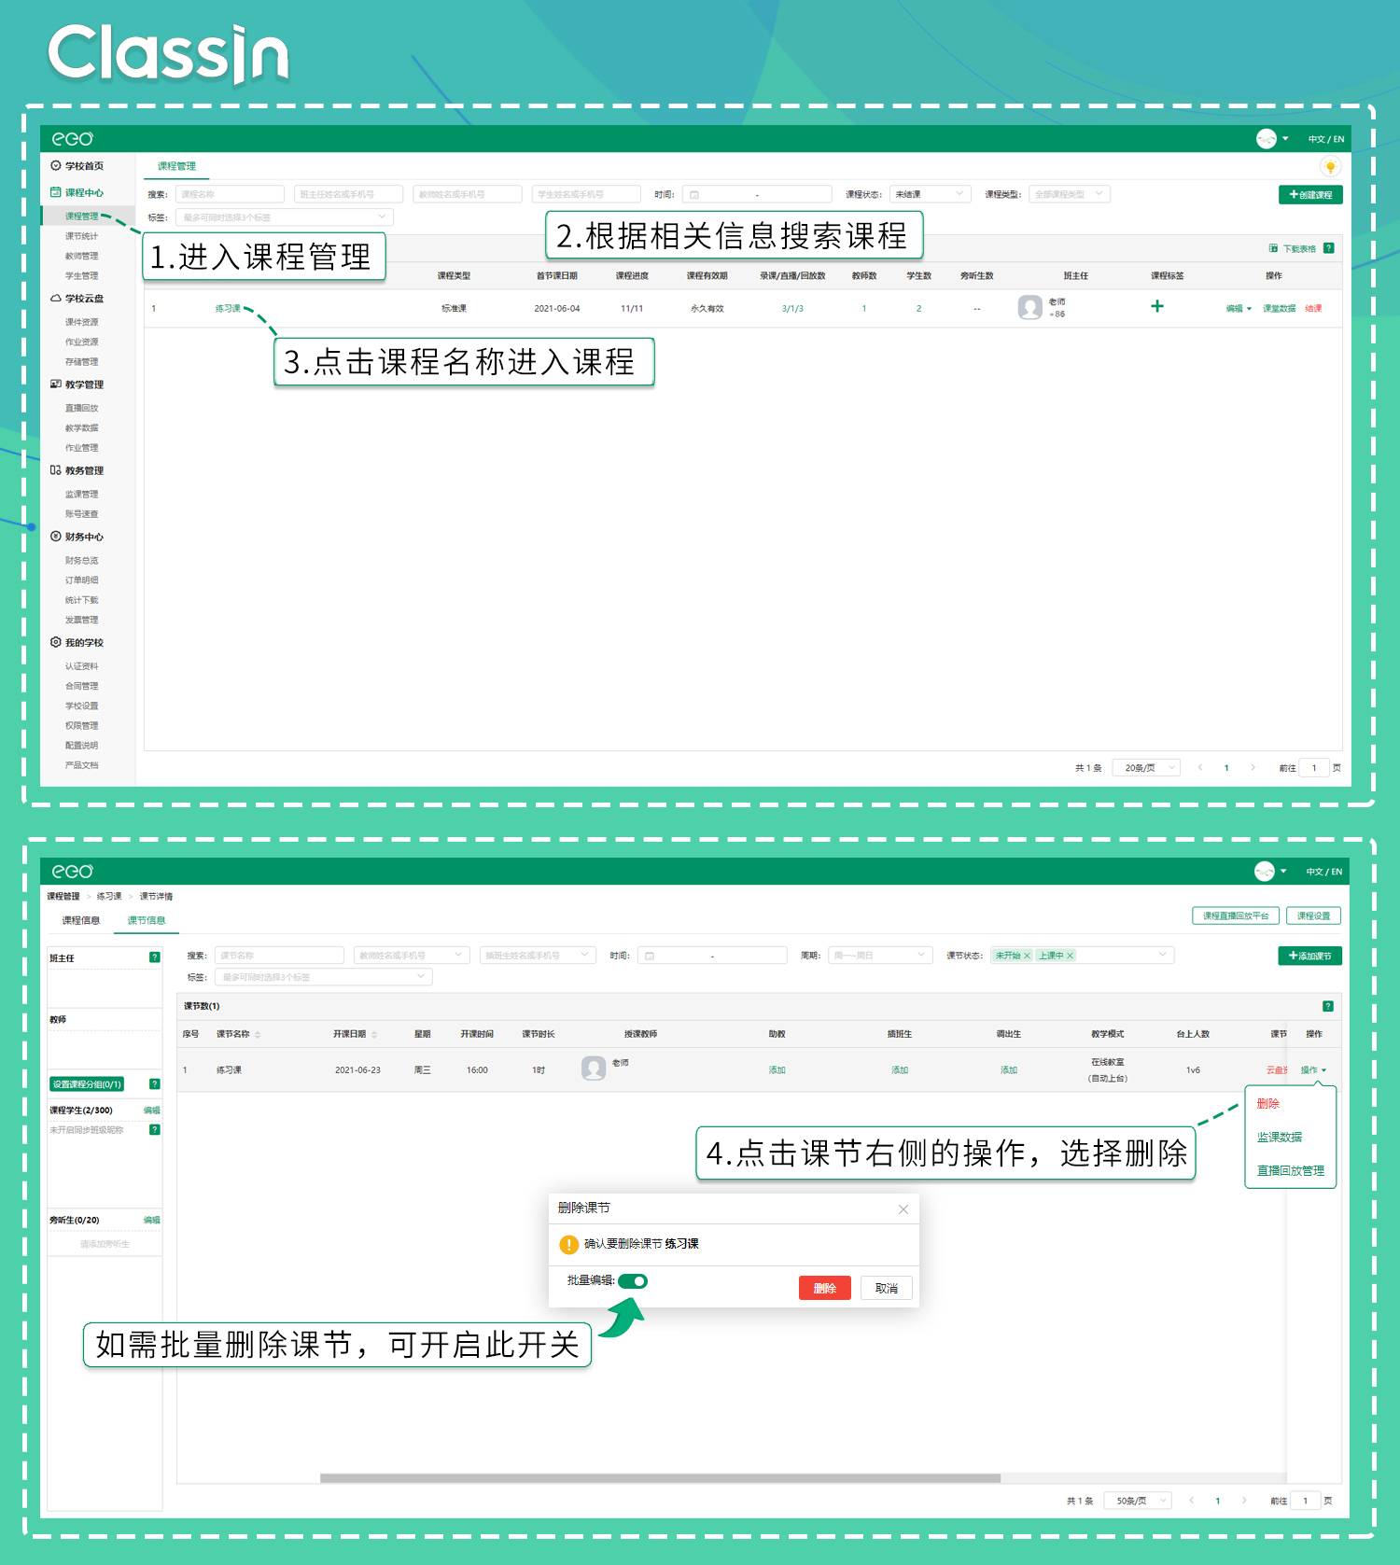1400x1565 pixels.
Task: Click user avatar in lower screenshot header
Action: click(1264, 872)
